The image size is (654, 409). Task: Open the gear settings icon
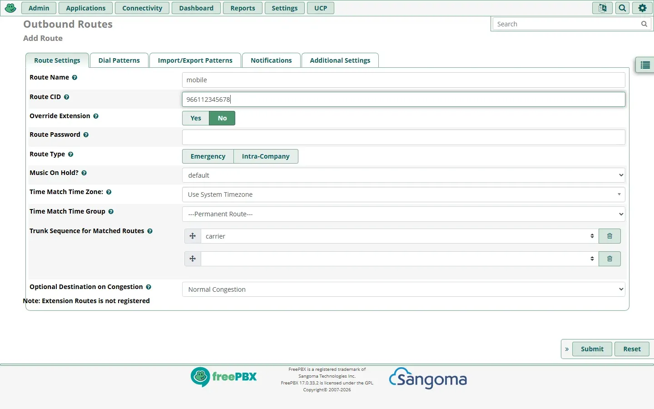(642, 8)
